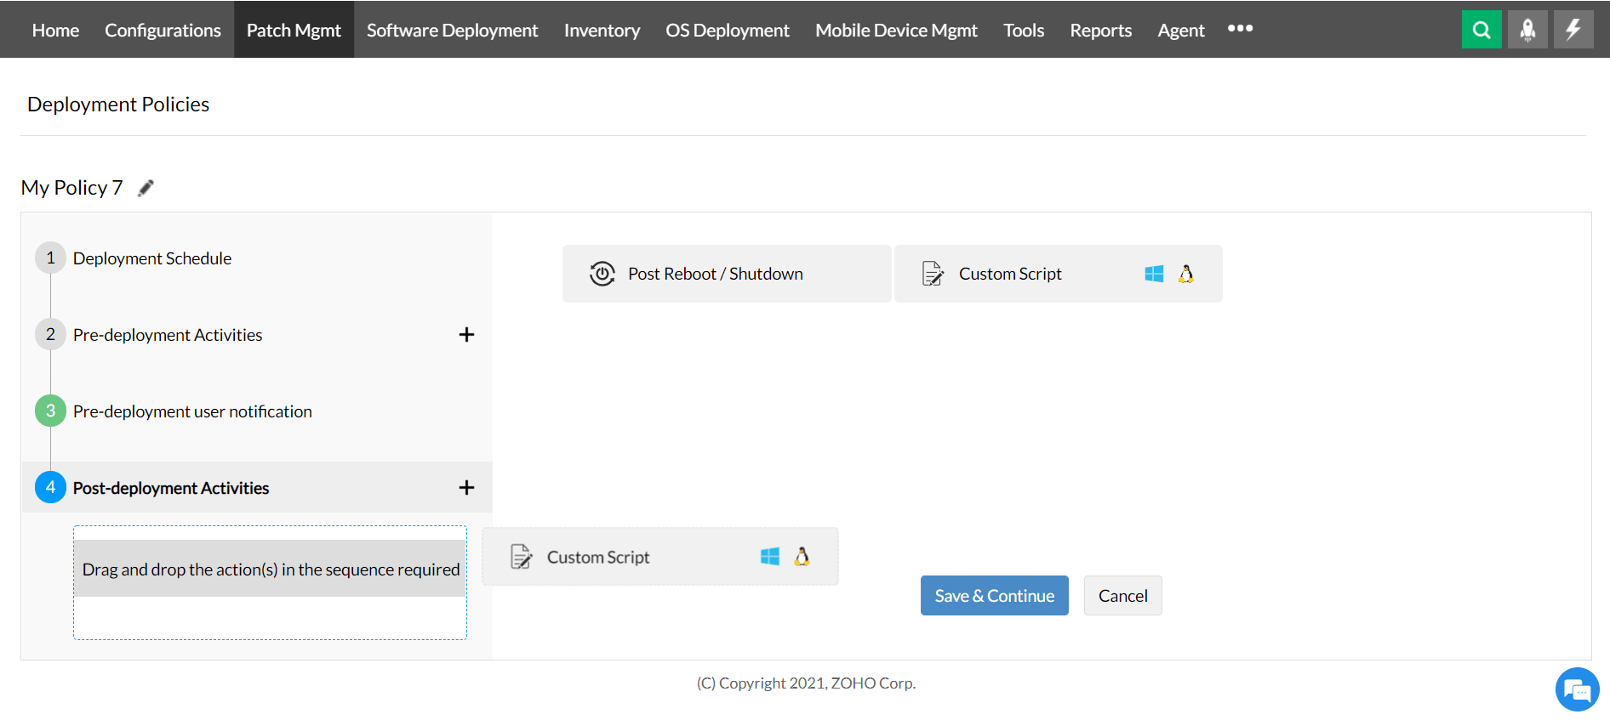Screen dimensions: 1610x720
Task: Open the Software Deployment tab
Action: coord(452,30)
